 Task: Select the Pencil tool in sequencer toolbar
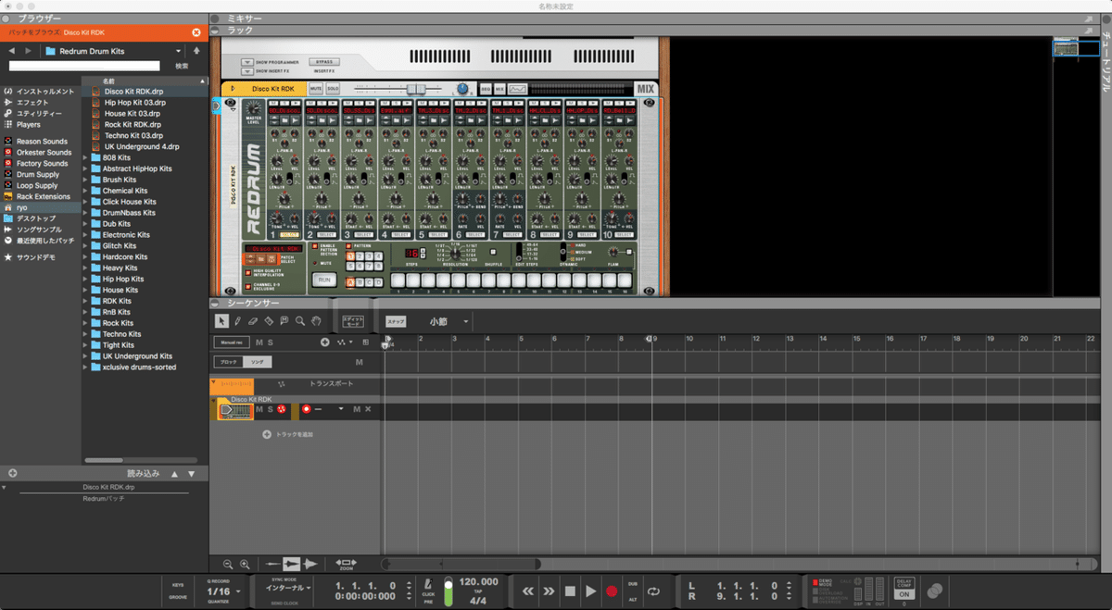[x=237, y=321]
